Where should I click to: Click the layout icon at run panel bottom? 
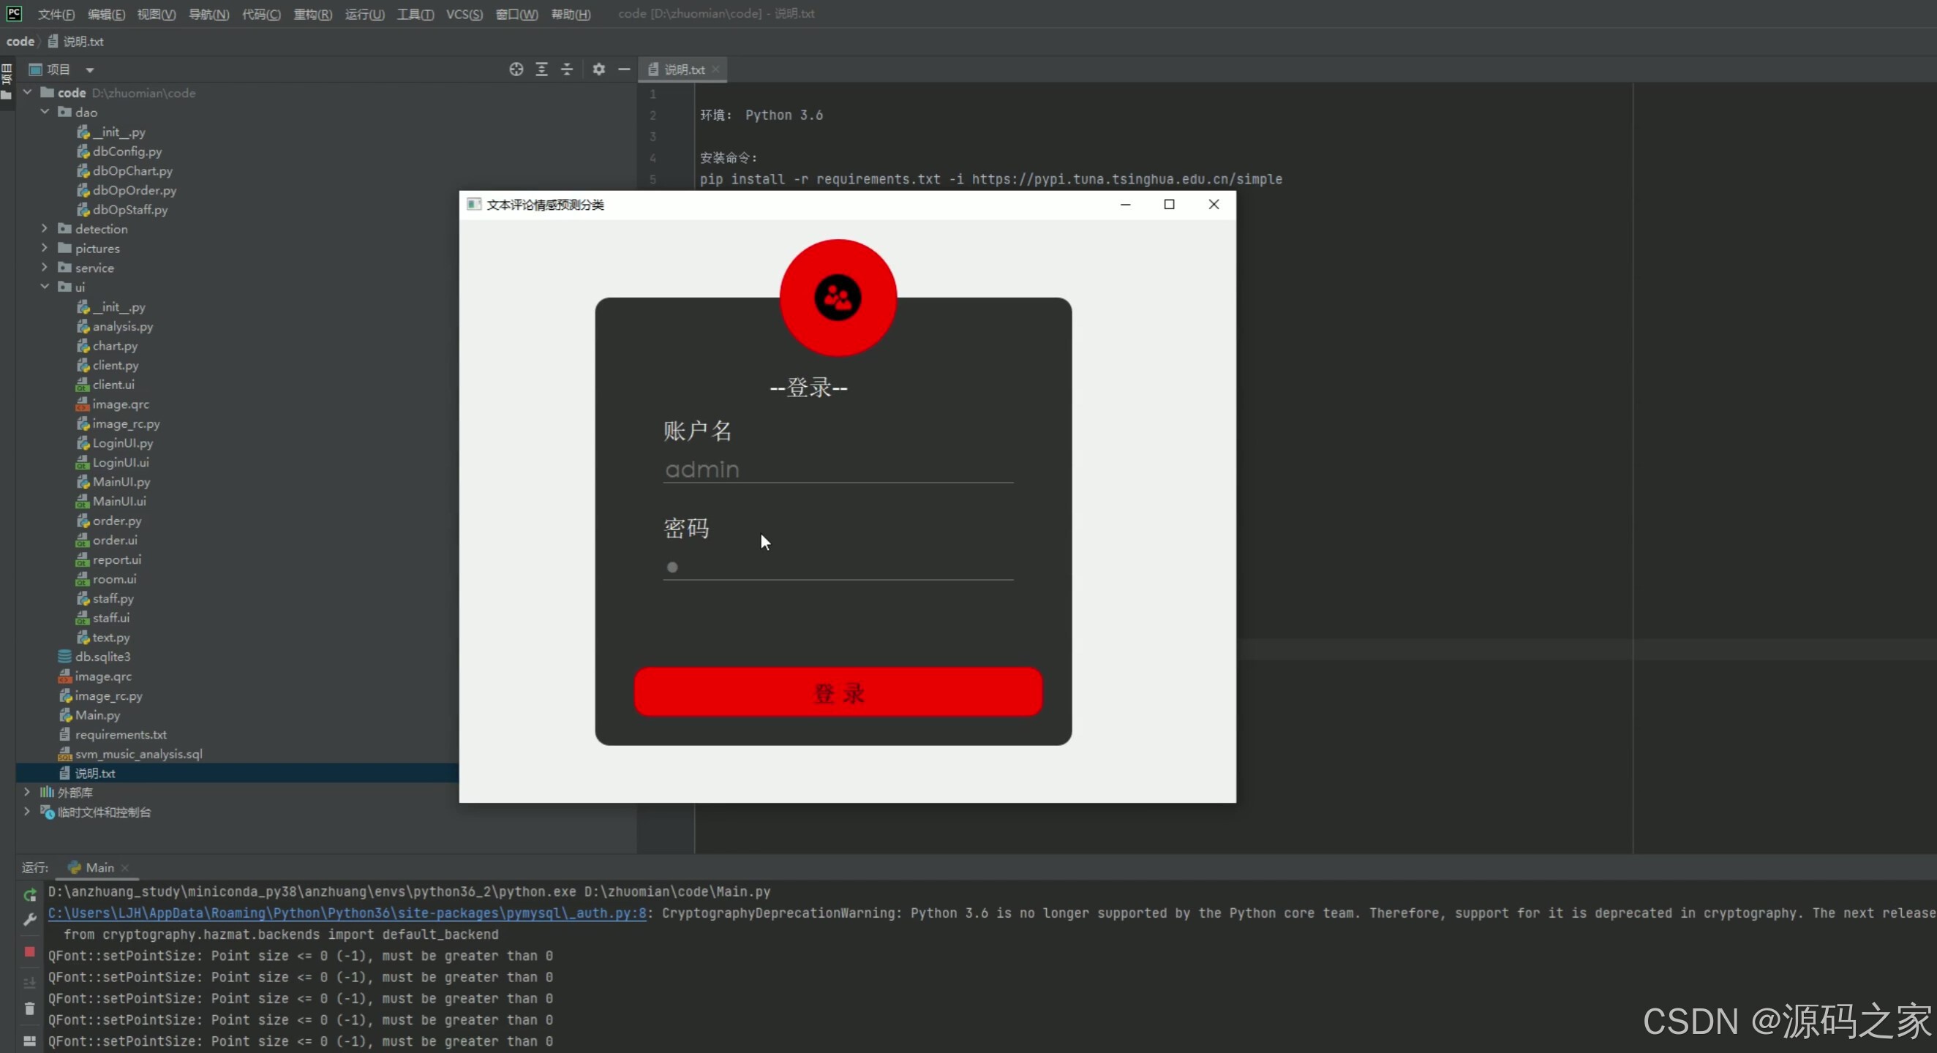point(30,1041)
